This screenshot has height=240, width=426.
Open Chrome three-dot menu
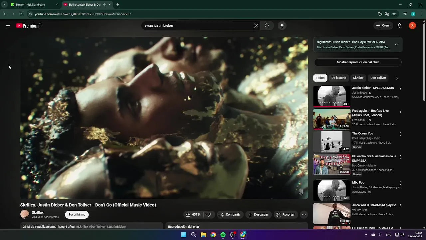coord(421,14)
